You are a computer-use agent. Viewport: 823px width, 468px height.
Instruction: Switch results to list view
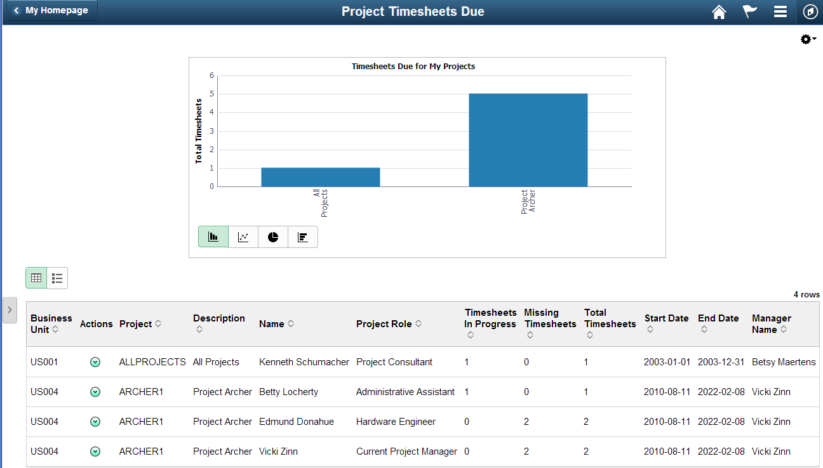click(x=57, y=278)
